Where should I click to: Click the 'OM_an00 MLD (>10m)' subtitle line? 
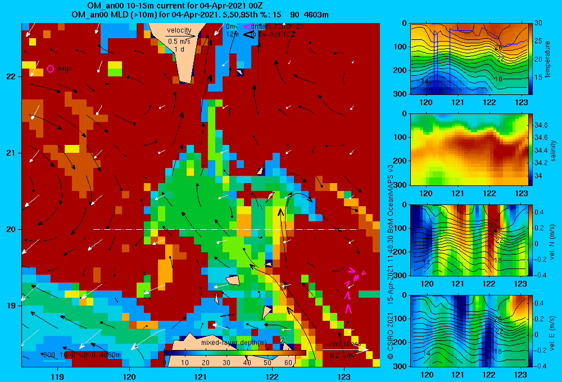[x=200, y=15]
